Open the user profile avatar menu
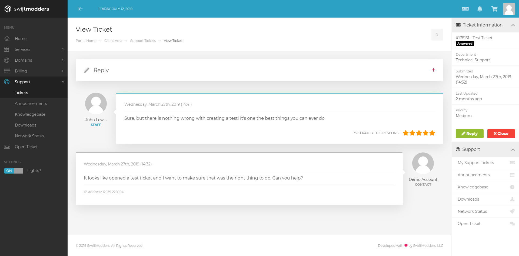The image size is (519, 256). [509, 9]
